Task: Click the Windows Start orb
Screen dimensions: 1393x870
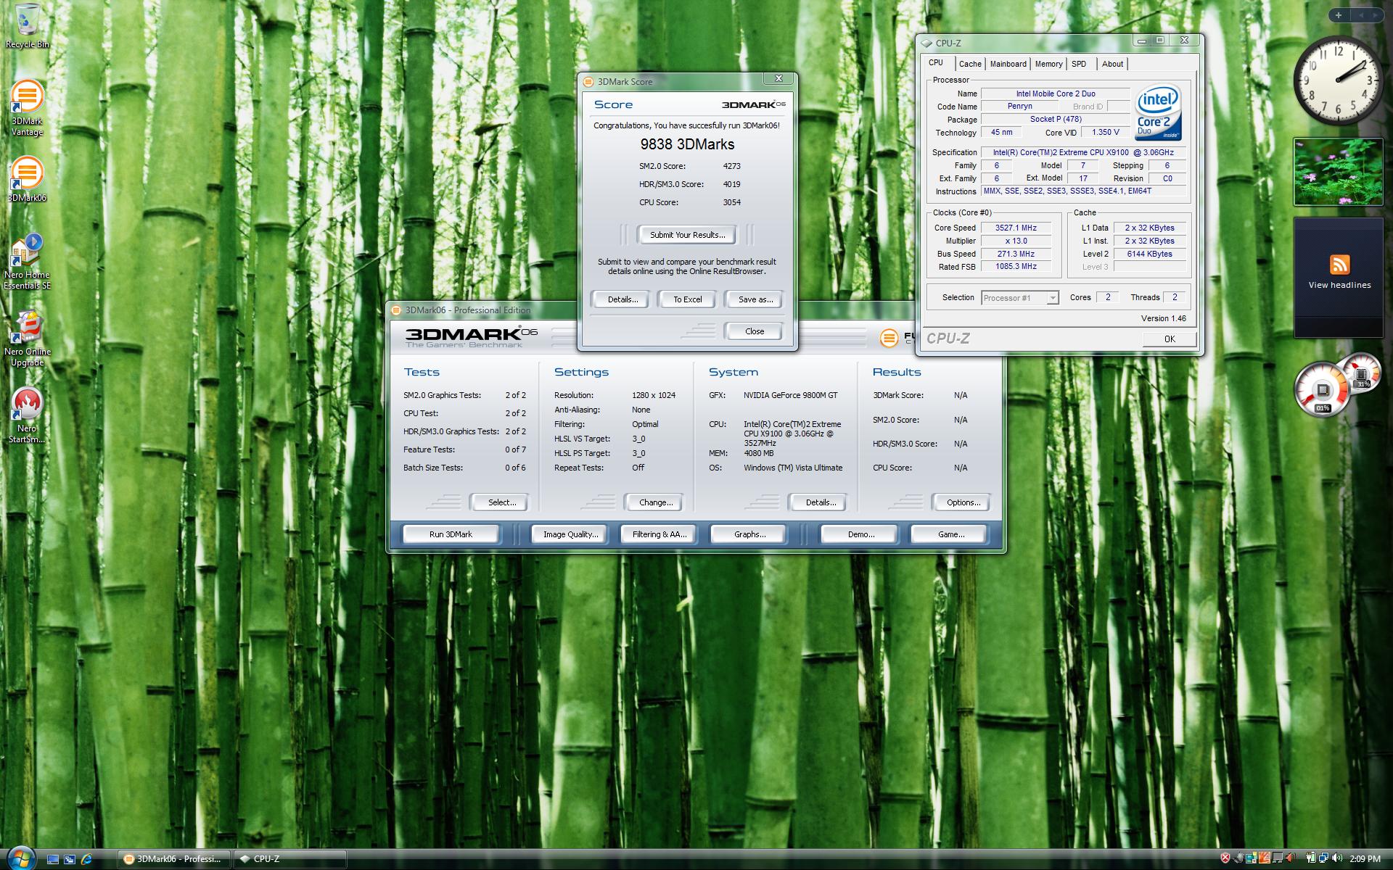Action: 20,858
